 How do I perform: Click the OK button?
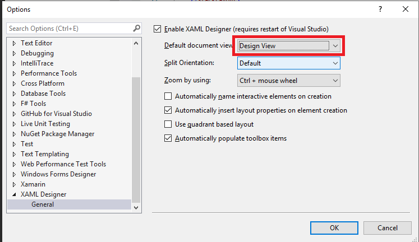click(334, 228)
